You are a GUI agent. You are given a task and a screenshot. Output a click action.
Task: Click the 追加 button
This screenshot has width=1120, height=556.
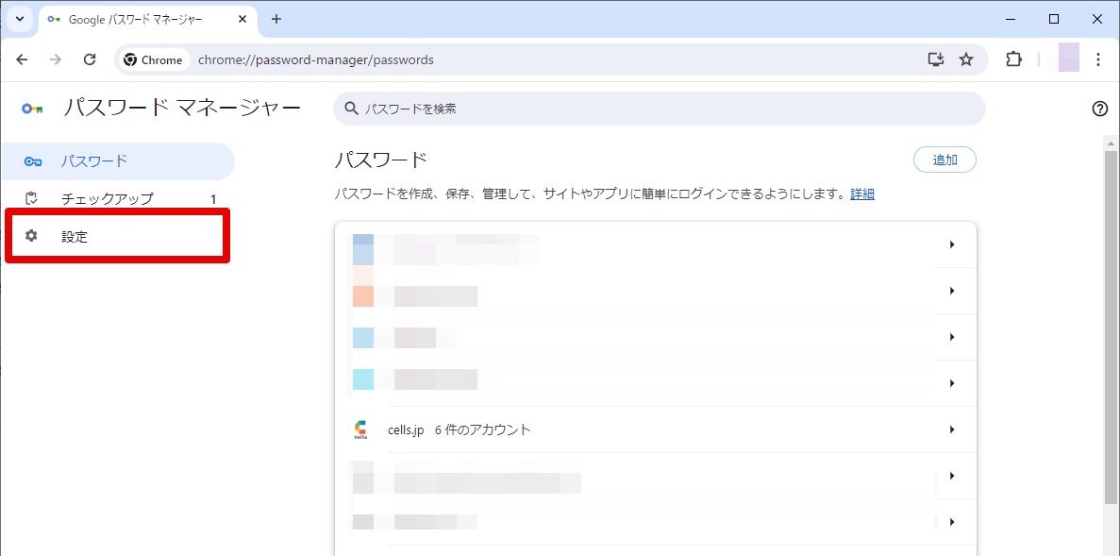pyautogui.click(x=944, y=160)
